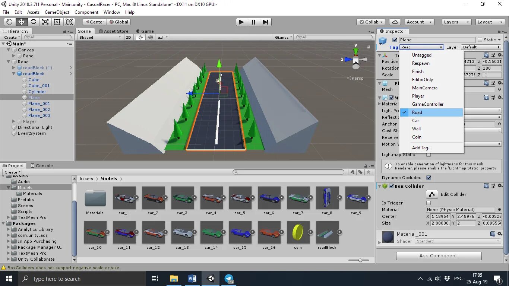Toggle scene audio speaker icon
This screenshot has height=286, width=509.
click(x=150, y=37)
